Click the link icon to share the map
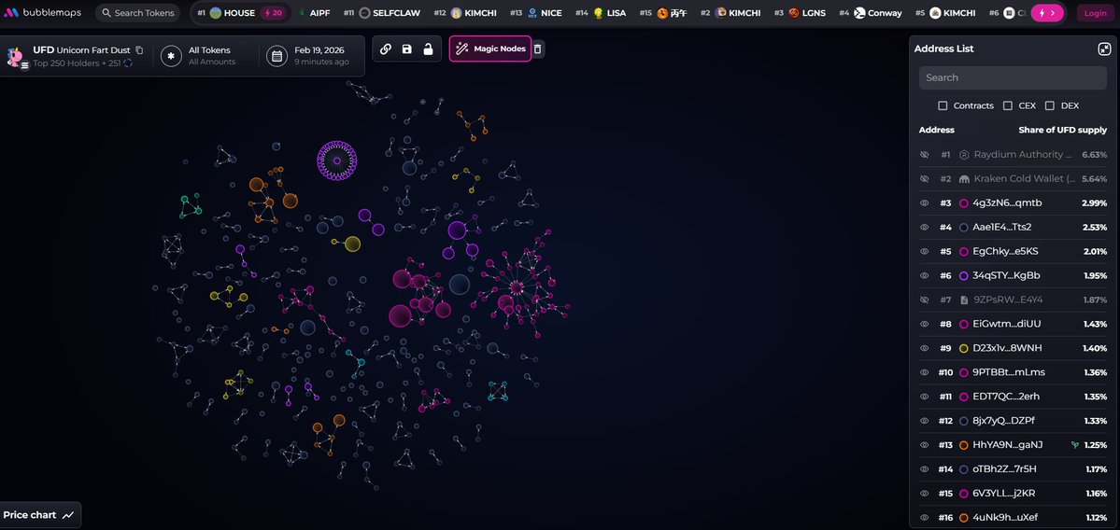The image size is (1120, 530). pos(385,49)
